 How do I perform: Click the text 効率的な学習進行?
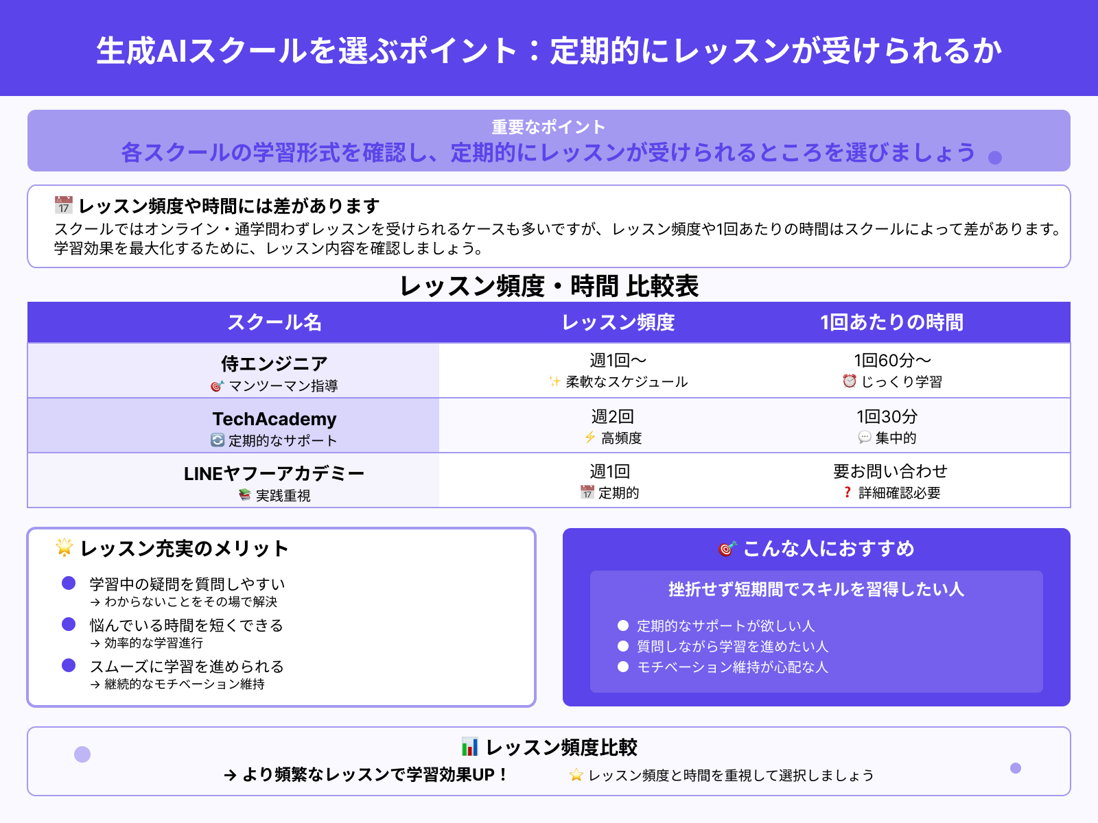pos(154,643)
